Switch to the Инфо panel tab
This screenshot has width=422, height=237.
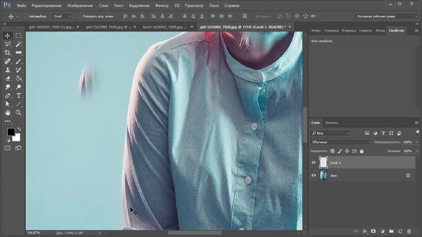[316, 30]
